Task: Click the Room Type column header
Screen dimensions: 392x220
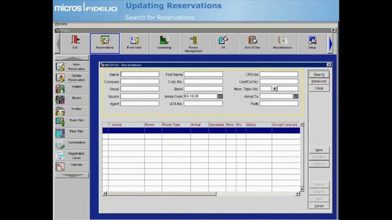Action: click(x=176, y=125)
